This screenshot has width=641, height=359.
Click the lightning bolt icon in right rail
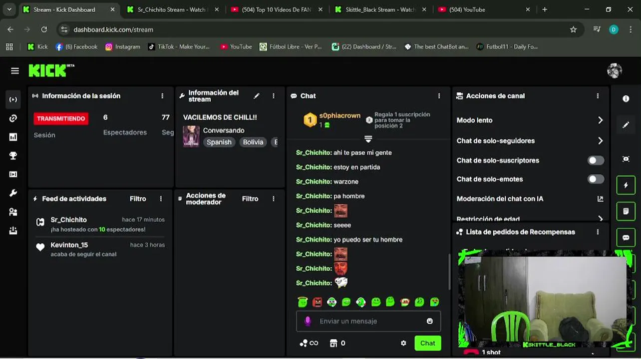coord(626,185)
